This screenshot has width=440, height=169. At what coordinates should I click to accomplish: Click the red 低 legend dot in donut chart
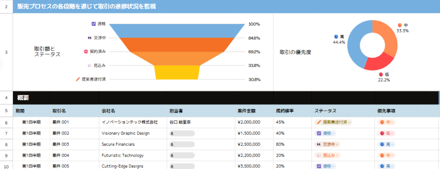coord(381,74)
